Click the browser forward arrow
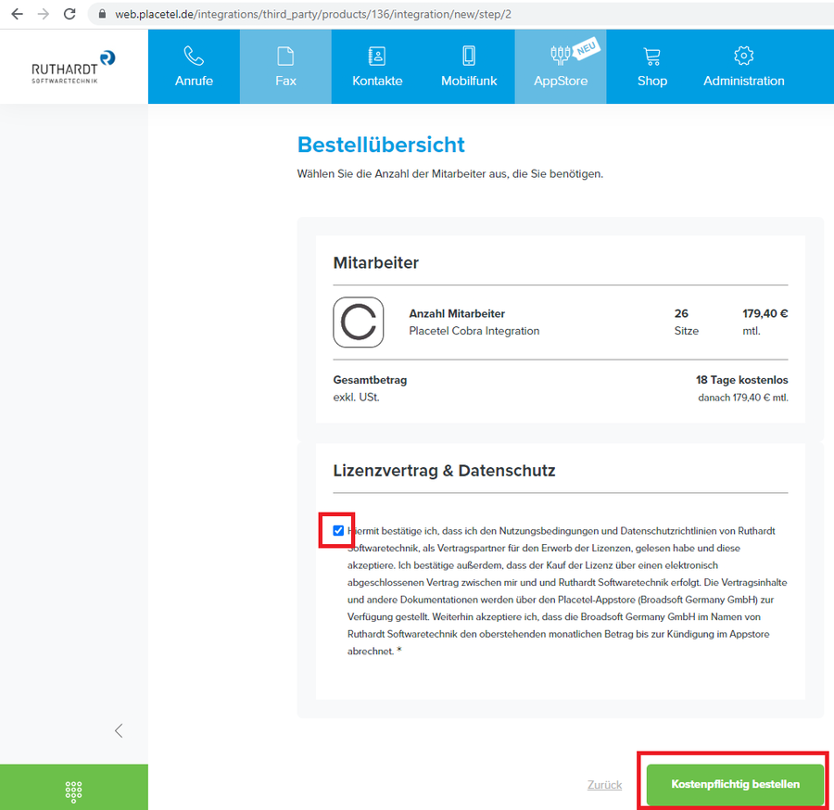The width and height of the screenshot is (834, 810). 43,14
